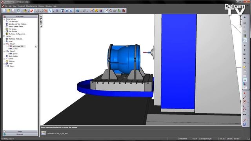The width and height of the screenshot is (251, 141).
Task: Click the Browser panel button
Action: coord(20,134)
